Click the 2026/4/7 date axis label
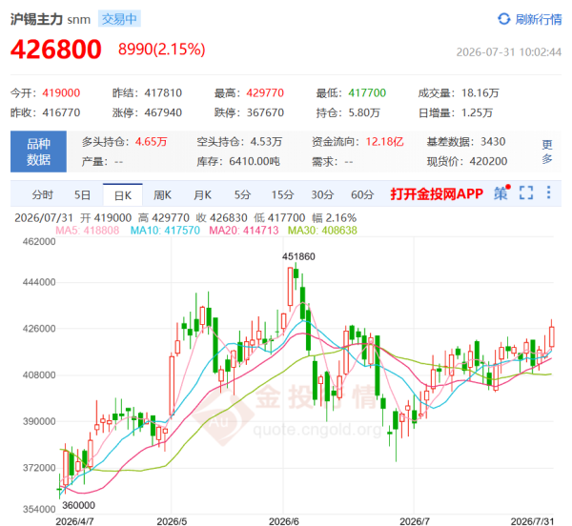 (x=74, y=521)
